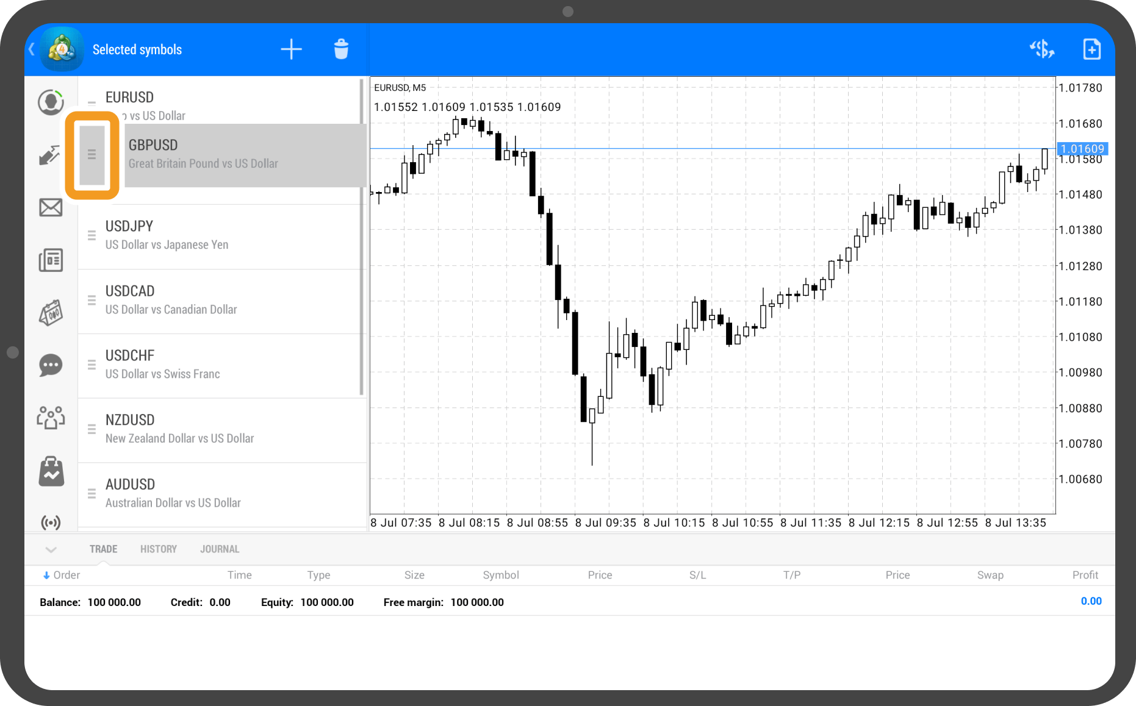Click the symbols list scrollbar

point(362,238)
